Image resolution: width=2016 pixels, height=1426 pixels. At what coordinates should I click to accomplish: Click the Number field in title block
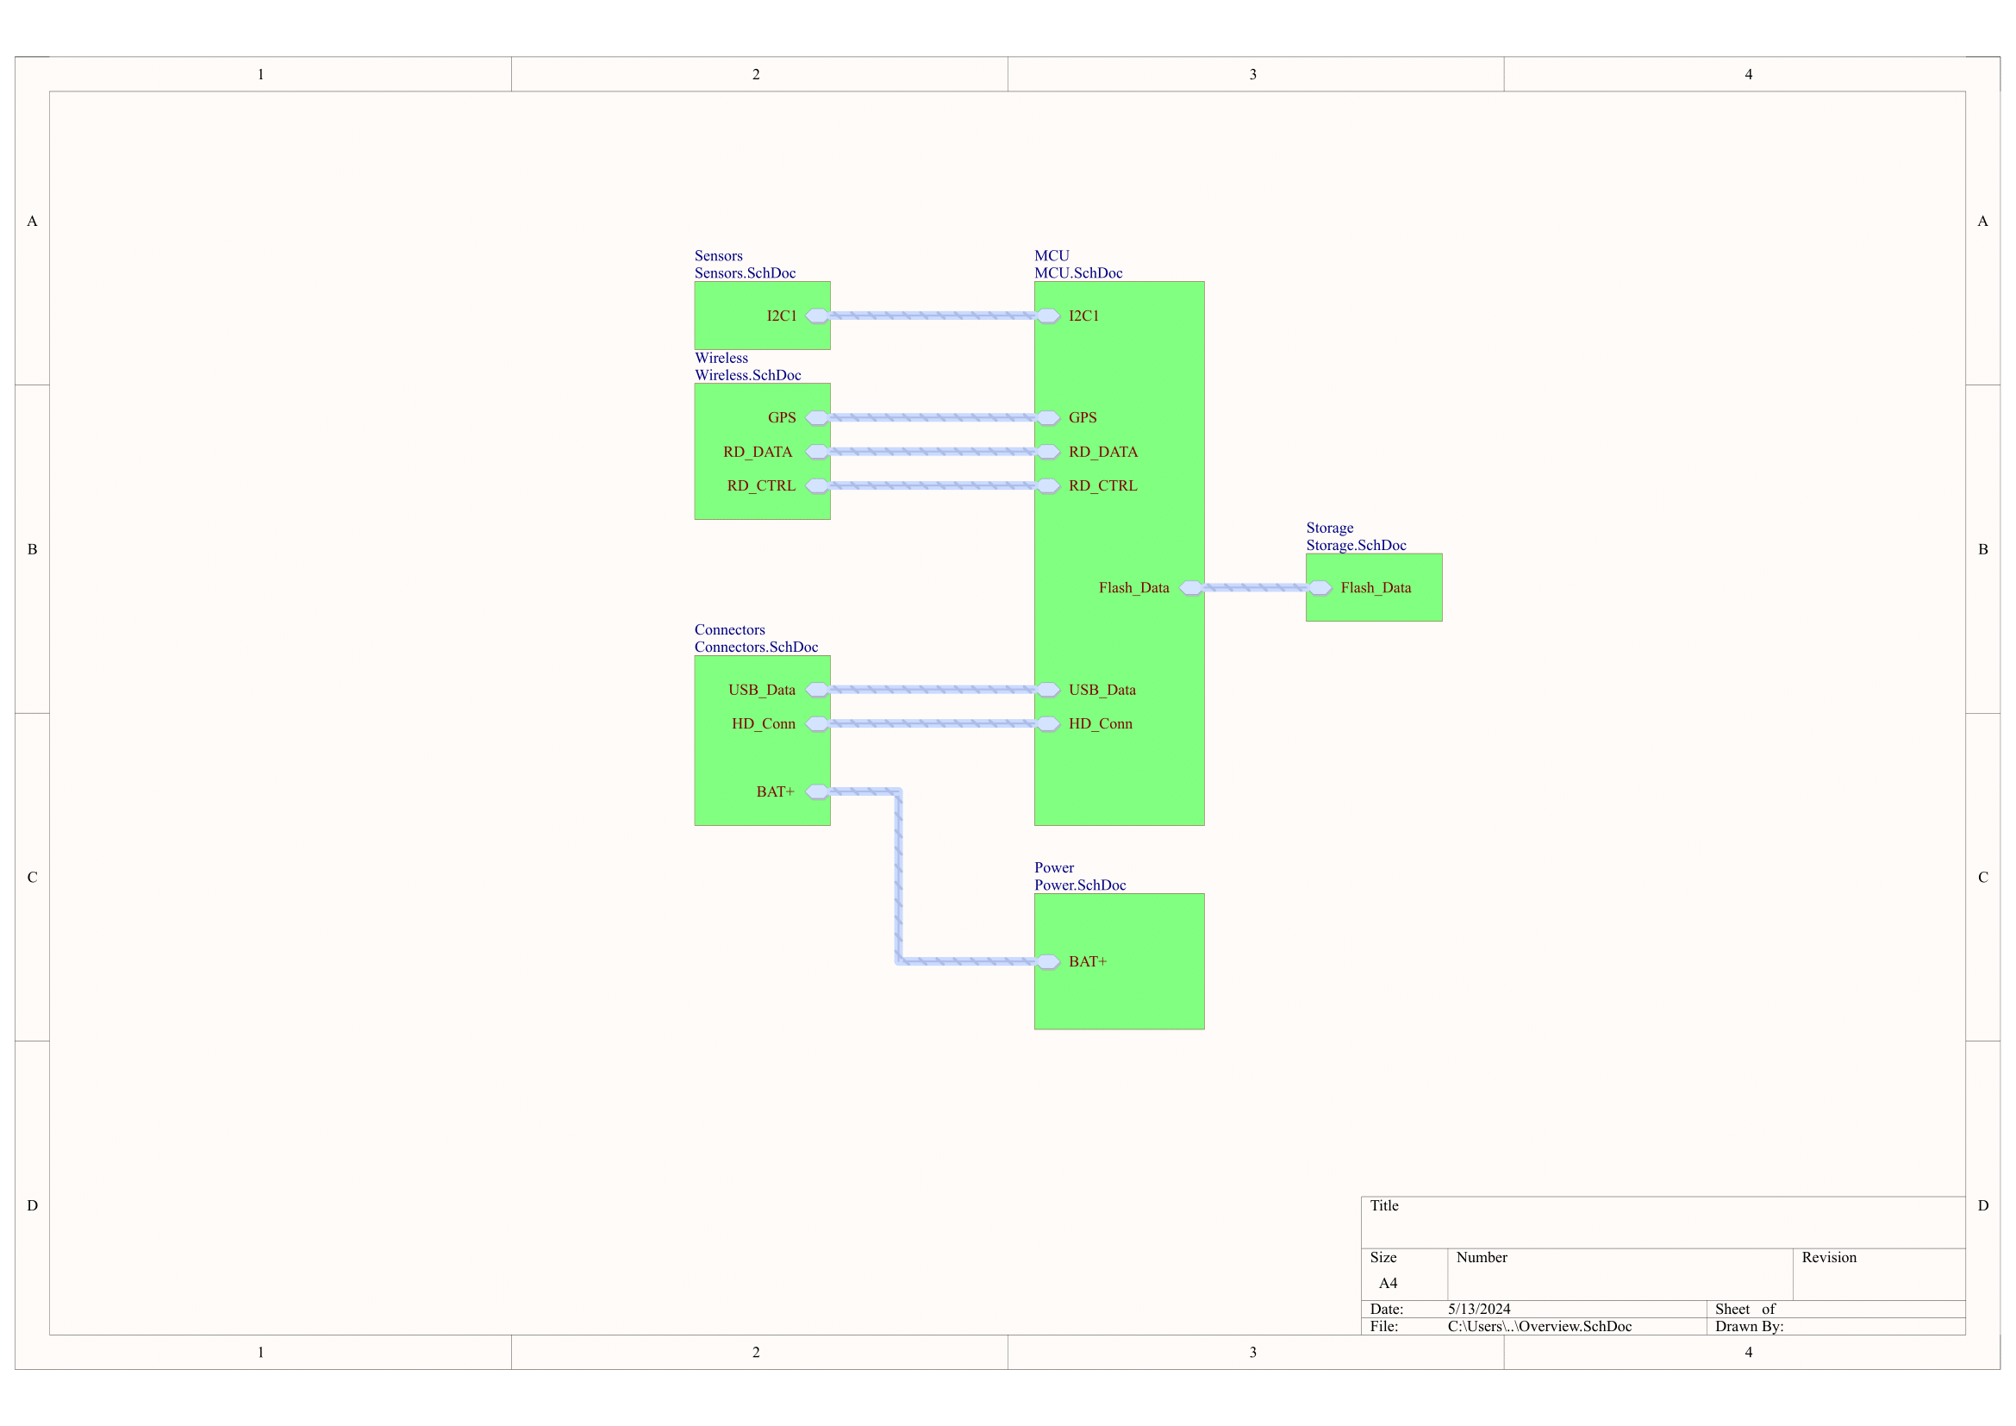1620,1274
